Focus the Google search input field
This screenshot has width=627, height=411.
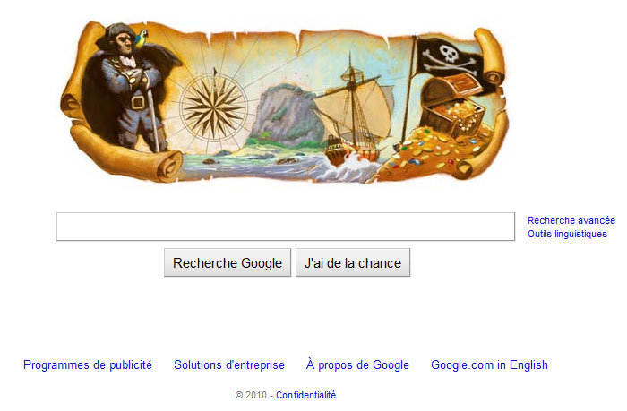[x=286, y=227]
